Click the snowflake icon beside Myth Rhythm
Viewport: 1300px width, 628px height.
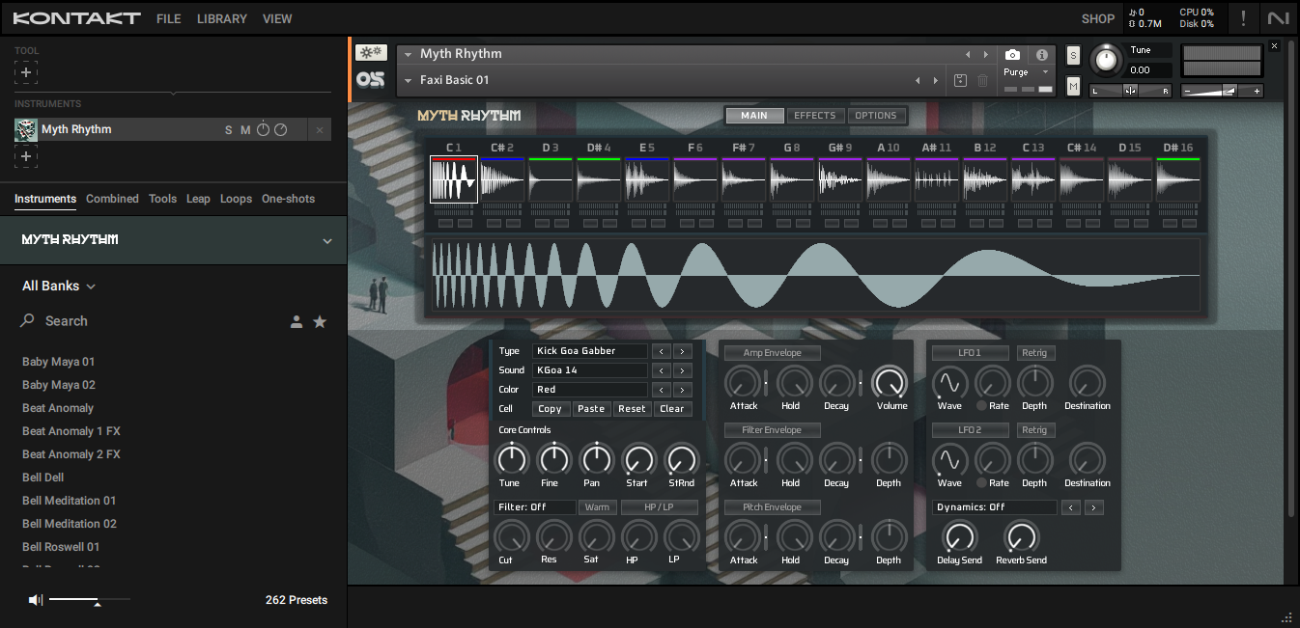coord(371,53)
